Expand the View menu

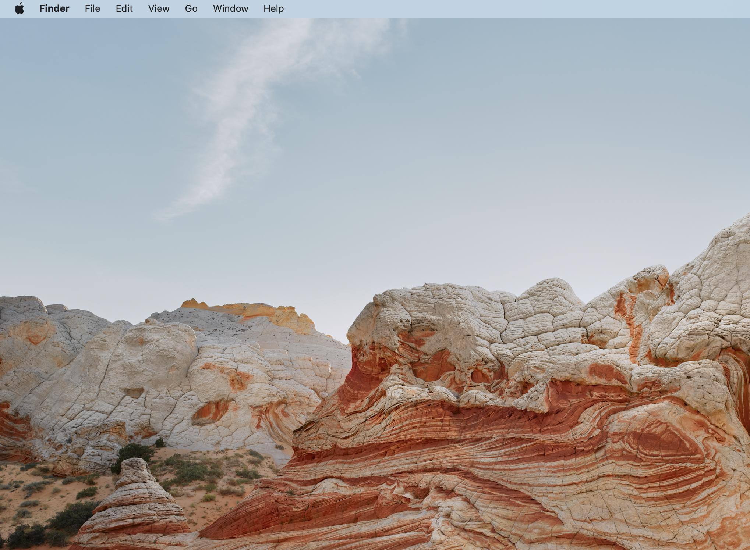[x=159, y=8]
